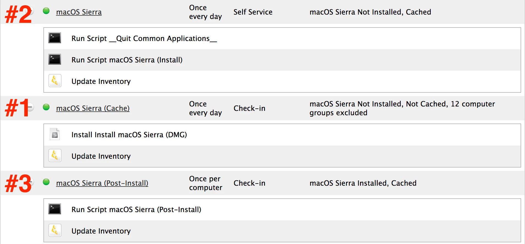The image size is (525, 244).
Task: Open the macOS Sierra (Cache) policy link
Action: (x=93, y=108)
